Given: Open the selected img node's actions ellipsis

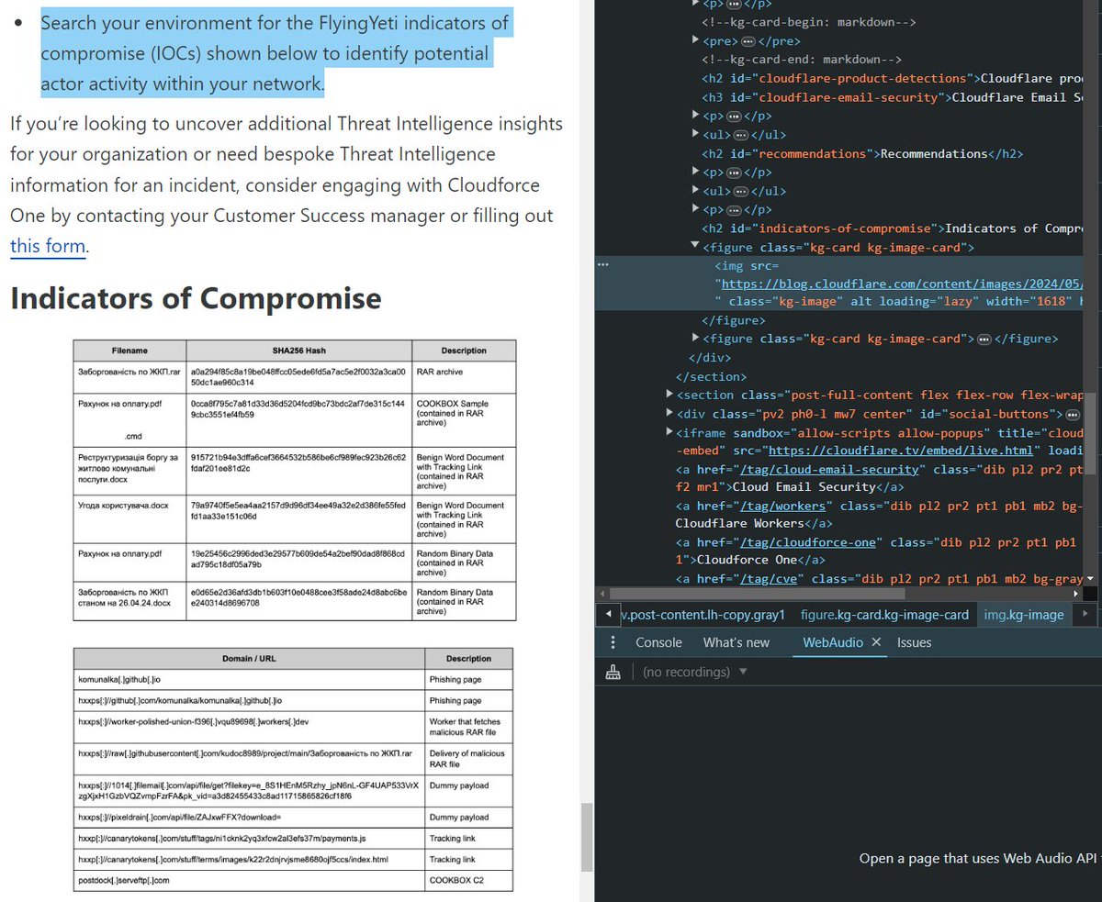Looking at the screenshot, I should tap(602, 265).
